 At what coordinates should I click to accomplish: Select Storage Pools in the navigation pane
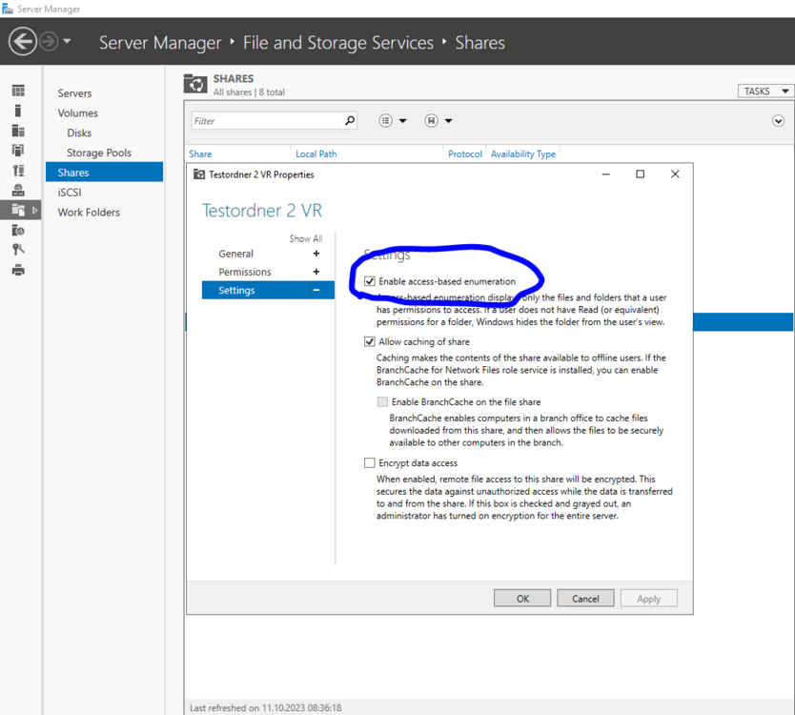pyautogui.click(x=99, y=153)
